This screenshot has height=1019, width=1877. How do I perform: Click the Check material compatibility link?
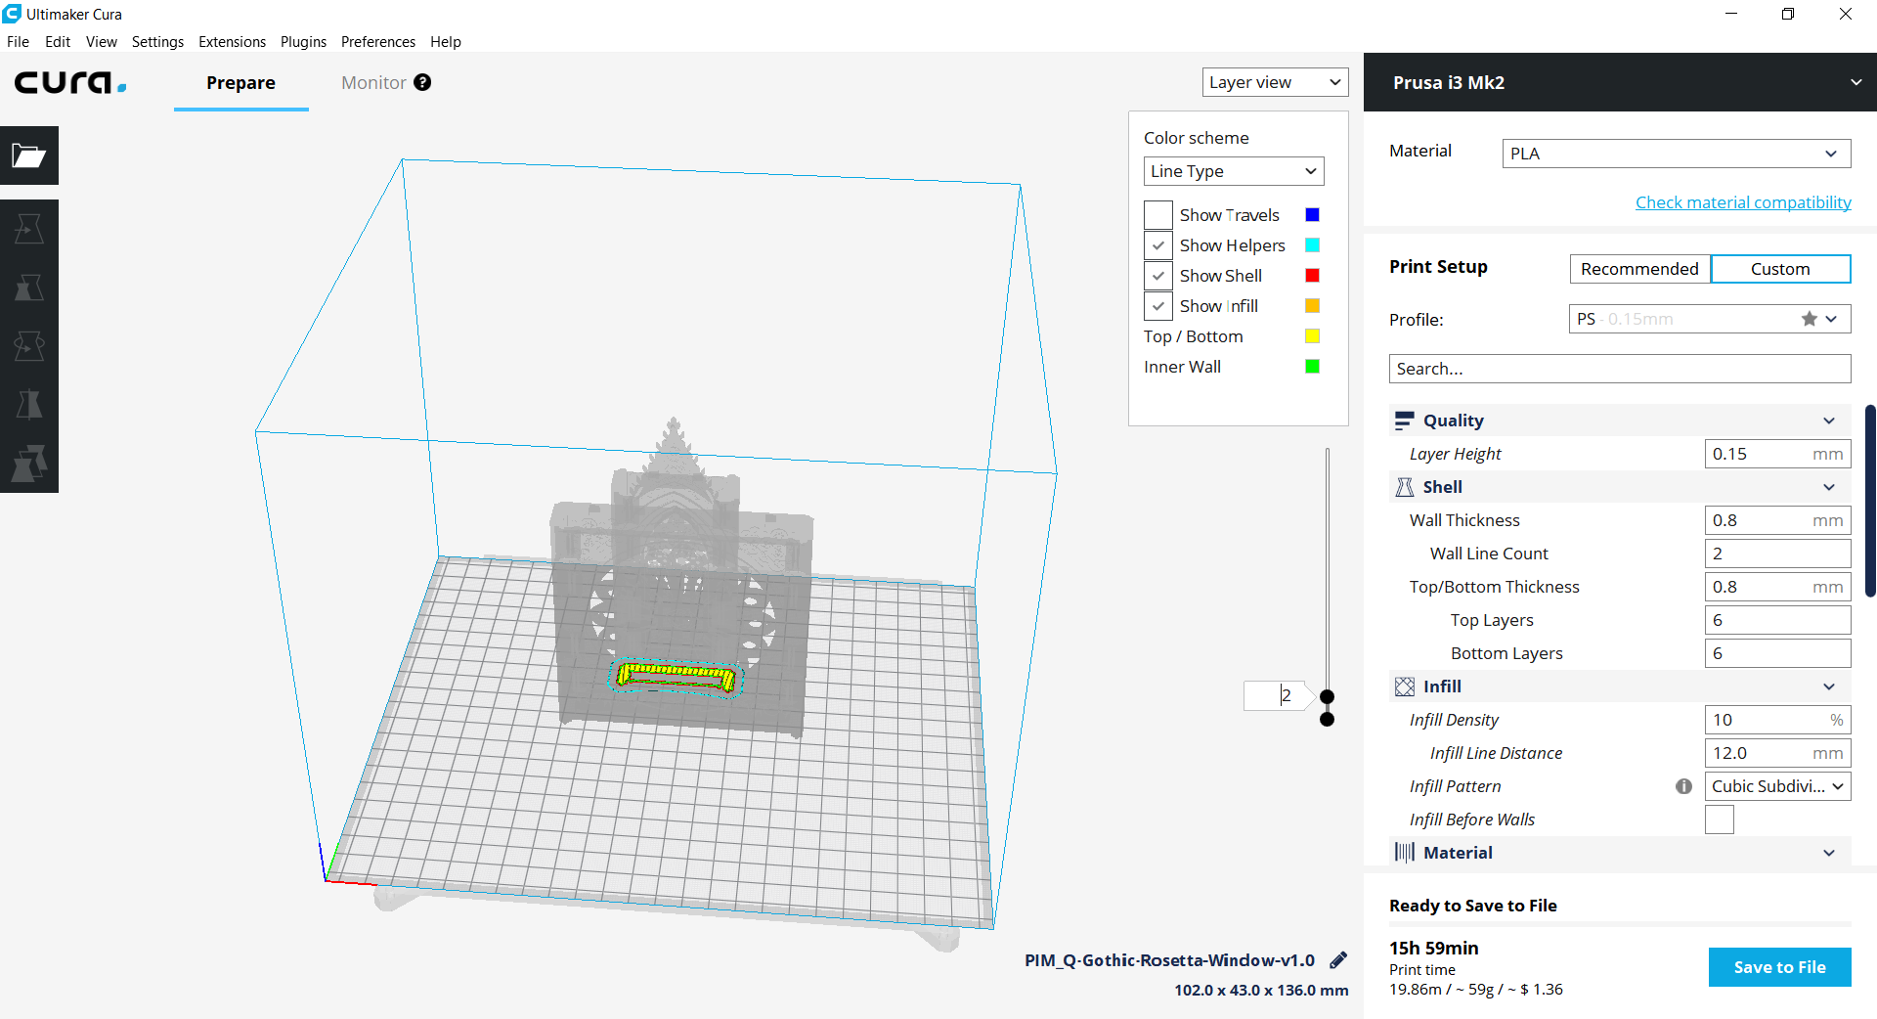coord(1743,201)
